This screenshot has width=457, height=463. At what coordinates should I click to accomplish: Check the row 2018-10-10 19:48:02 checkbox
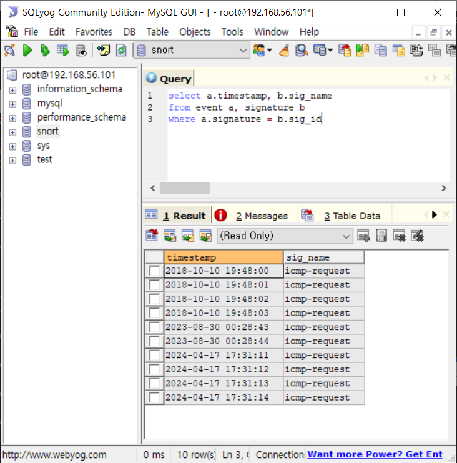[155, 299]
